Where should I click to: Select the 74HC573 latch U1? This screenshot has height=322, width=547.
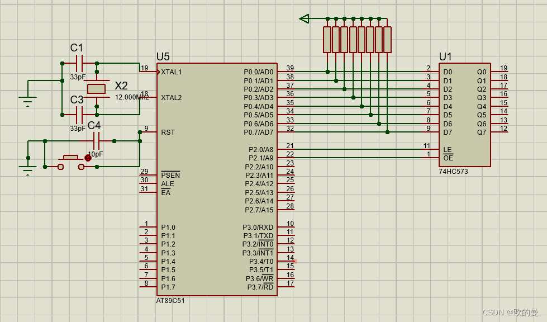(x=464, y=112)
